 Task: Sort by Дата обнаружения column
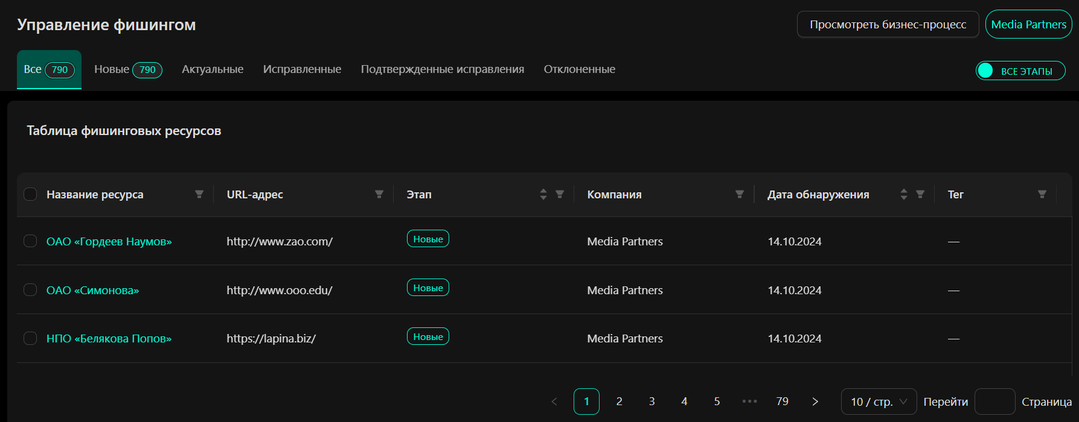coord(904,194)
